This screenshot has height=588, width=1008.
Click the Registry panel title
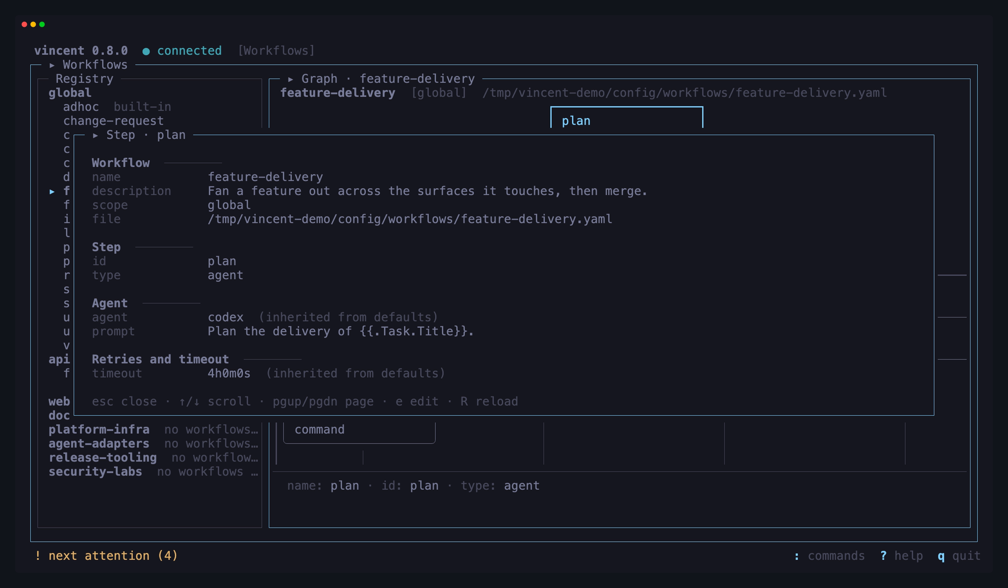[84, 79]
